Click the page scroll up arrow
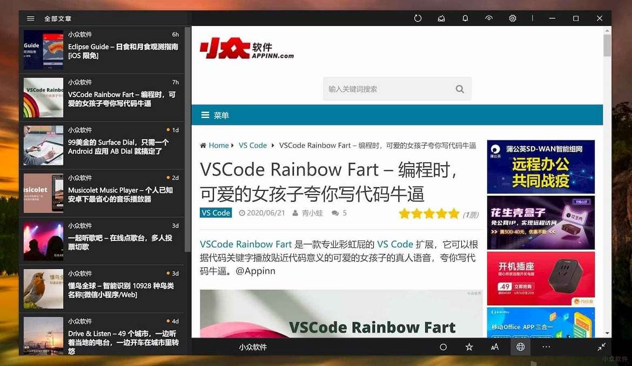632x366 pixels. pos(607,31)
